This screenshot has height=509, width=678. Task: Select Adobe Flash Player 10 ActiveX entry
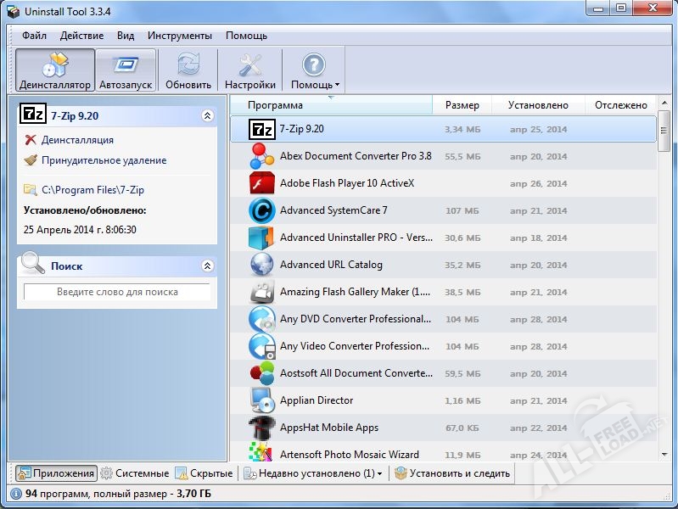(x=346, y=183)
